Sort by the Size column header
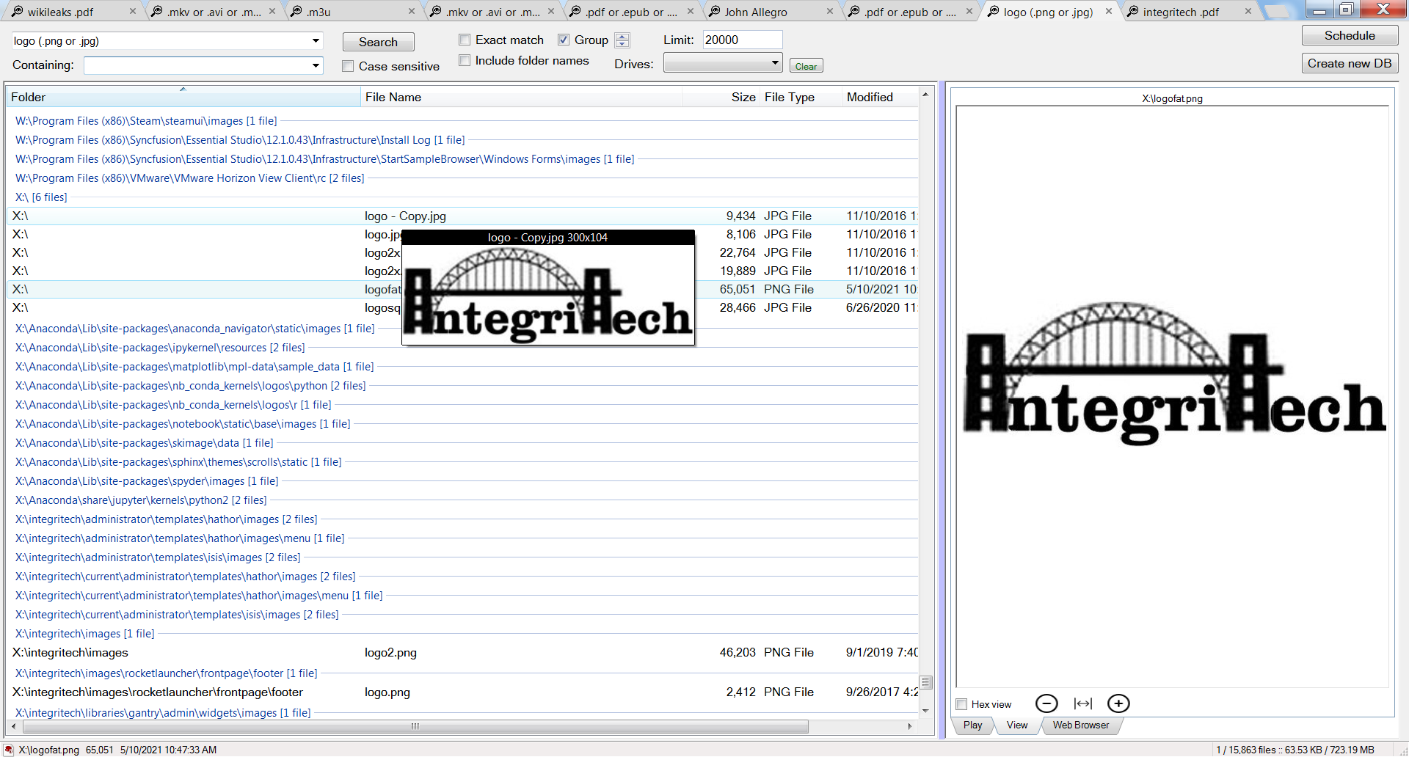1409x757 pixels. (721, 97)
